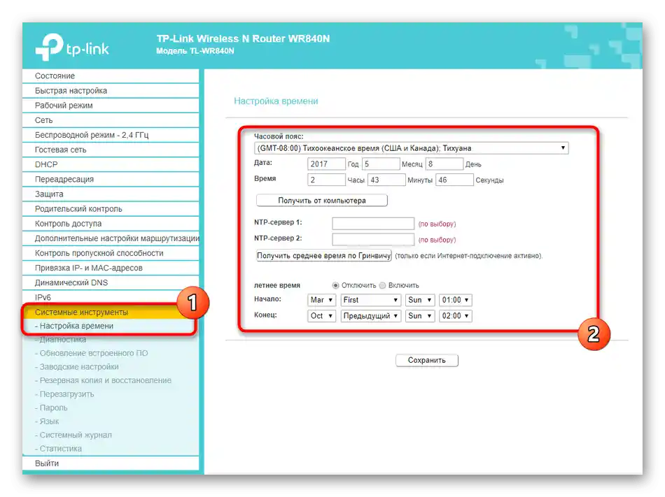Open the Сеть menu
Screen dimensions: 665x497
(x=111, y=120)
